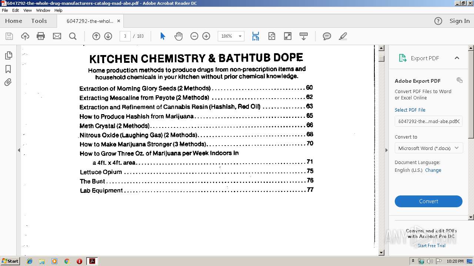This screenshot has height=266, width=474.
Task: Click the 'Lab Equipment' contents line
Action: click(197, 190)
